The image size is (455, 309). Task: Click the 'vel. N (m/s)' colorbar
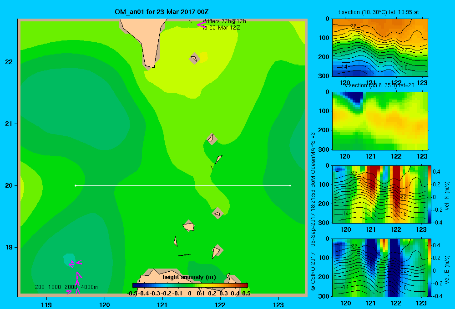pos(430,194)
